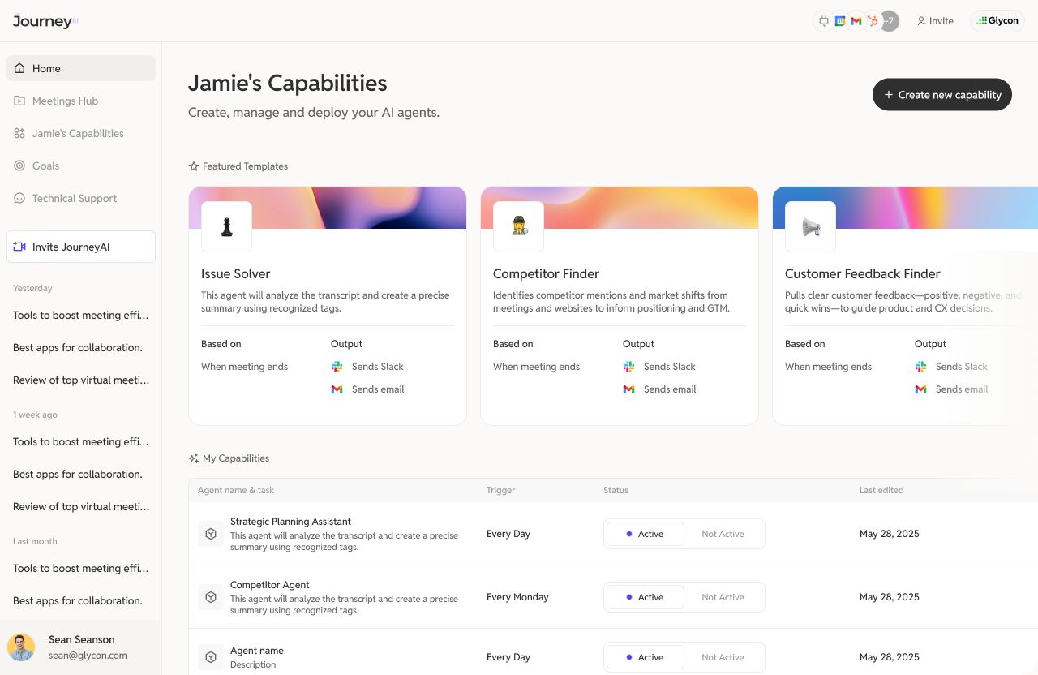This screenshot has height=675, width=1038.
Task: Go to Goals in the sidebar
Action: tap(45, 166)
